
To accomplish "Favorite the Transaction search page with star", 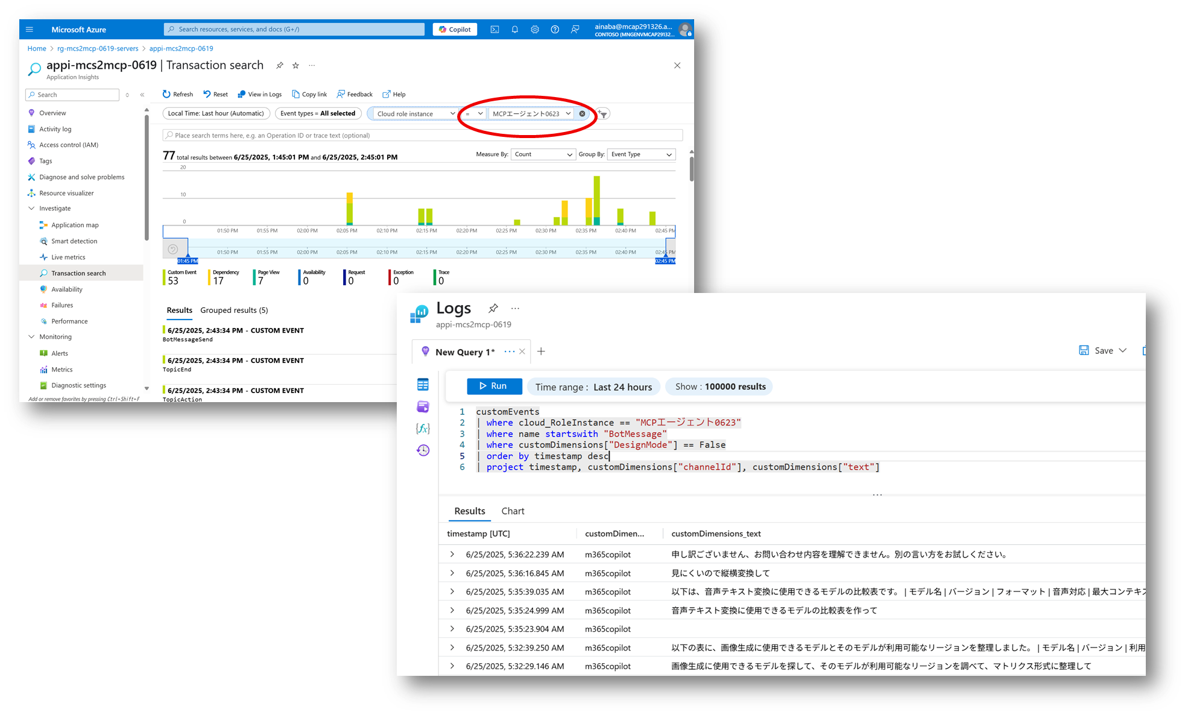I will click(295, 65).
